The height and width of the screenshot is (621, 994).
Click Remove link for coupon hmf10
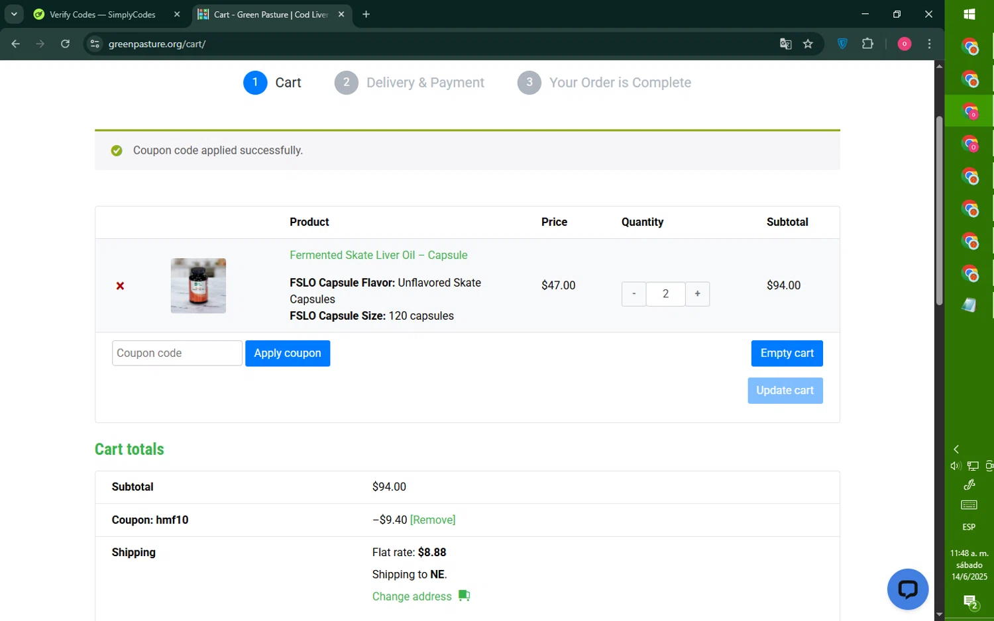pyautogui.click(x=433, y=520)
